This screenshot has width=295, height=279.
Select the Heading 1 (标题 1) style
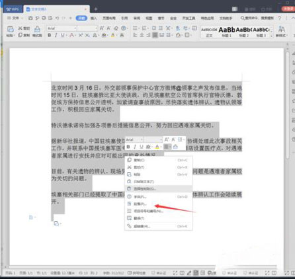click(226, 32)
